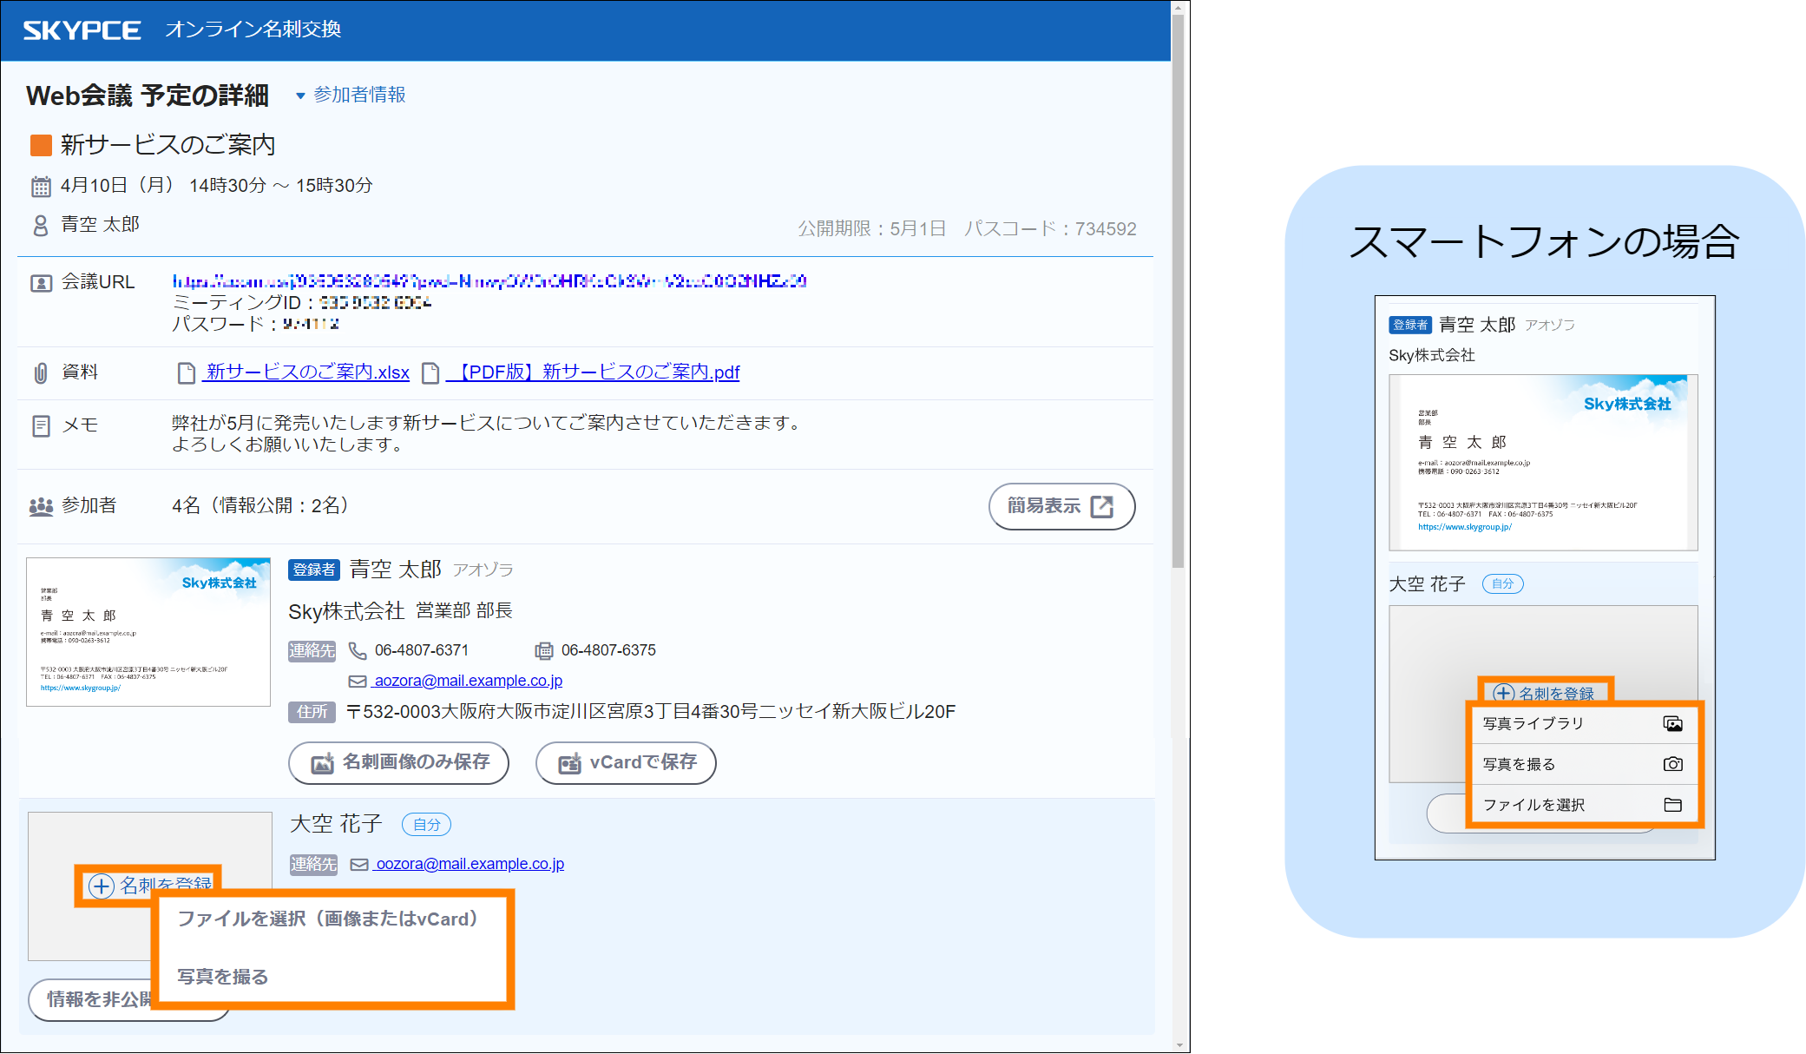Click the calendar icon beside 4月10日
This screenshot has width=1806, height=1054.
point(41,186)
